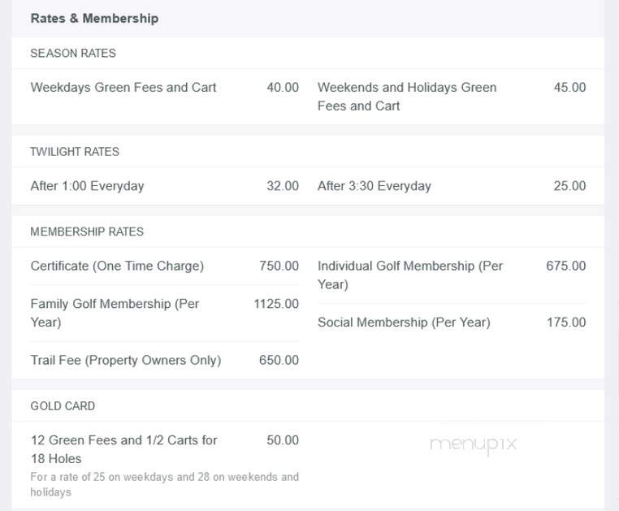Select the MEMBERSHIP RATES section header
Screen dimensions: 619x511
[x=87, y=232]
